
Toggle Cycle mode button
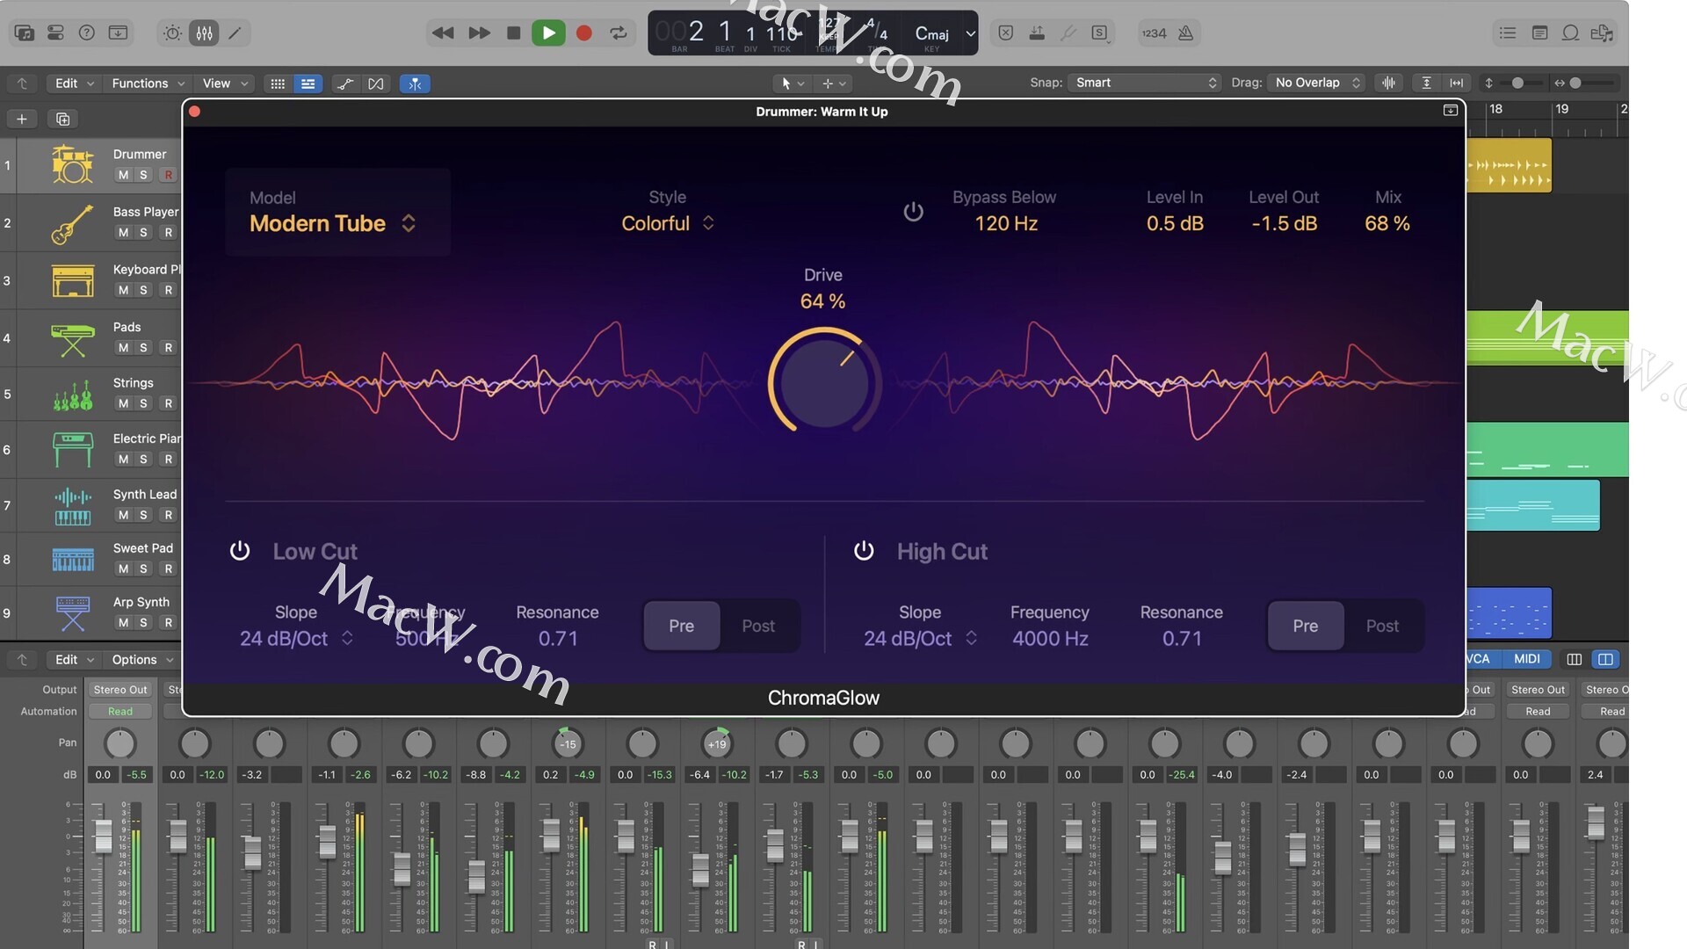click(x=619, y=33)
